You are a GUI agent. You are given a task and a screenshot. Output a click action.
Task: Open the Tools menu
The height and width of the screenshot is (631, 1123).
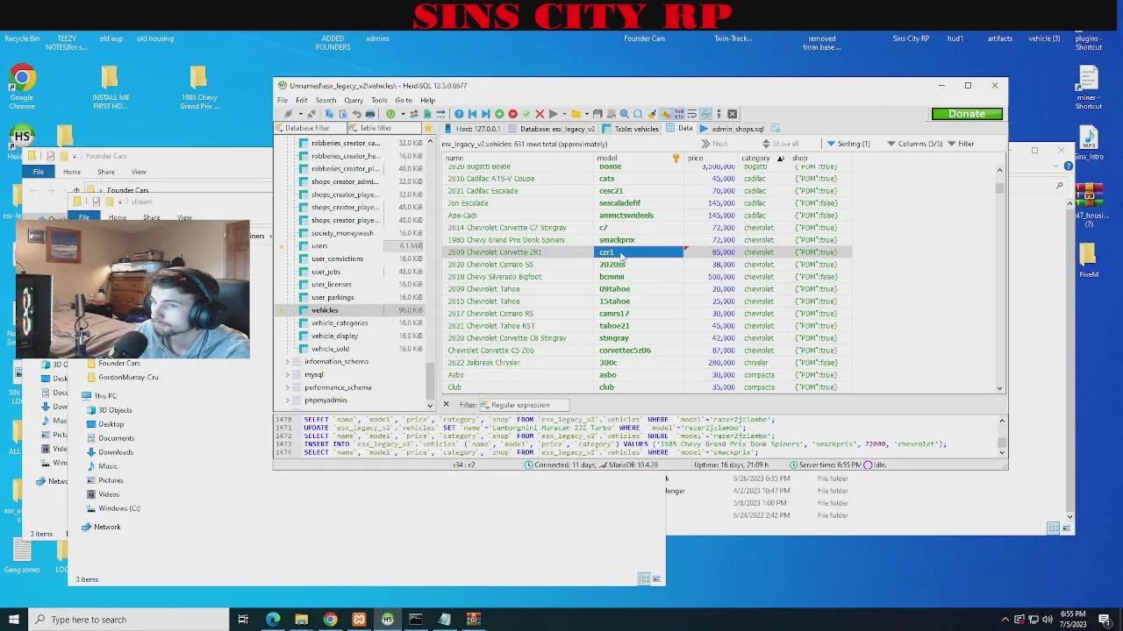(x=379, y=100)
